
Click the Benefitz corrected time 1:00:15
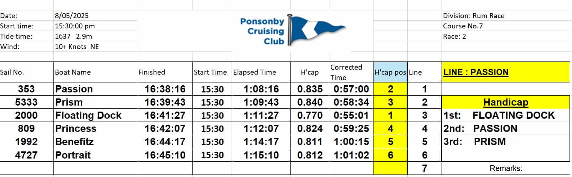click(x=351, y=142)
